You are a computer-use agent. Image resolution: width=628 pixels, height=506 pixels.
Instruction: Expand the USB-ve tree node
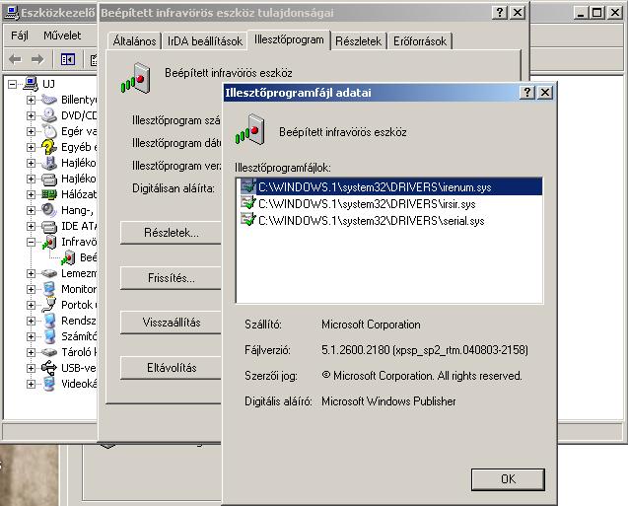(31, 368)
